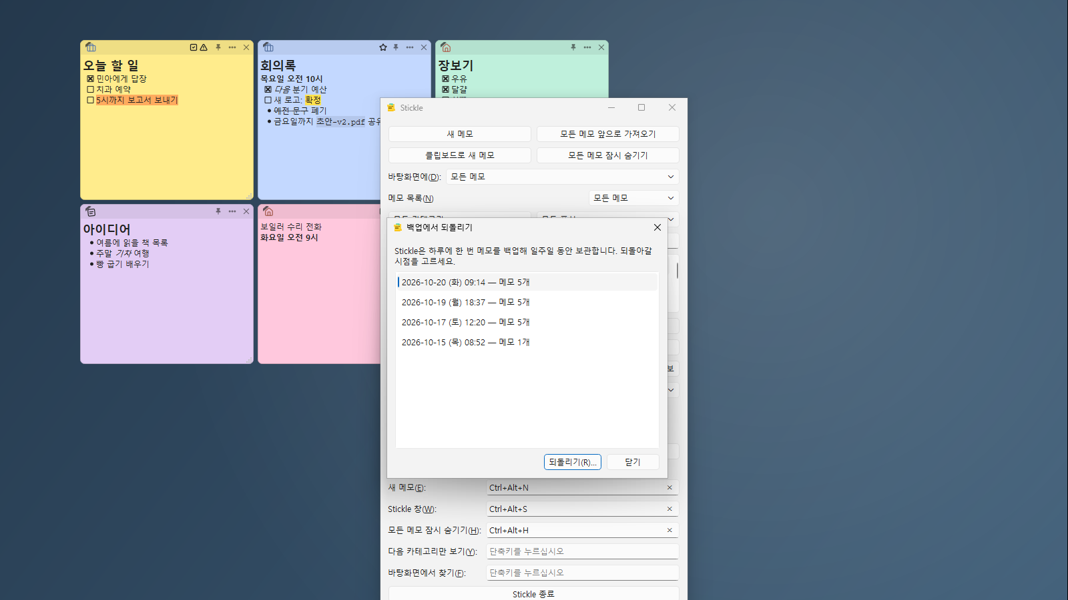Image resolution: width=1068 pixels, height=600 pixels.
Task: Select backup 2026-10-19 18:37
Action: coord(527,302)
